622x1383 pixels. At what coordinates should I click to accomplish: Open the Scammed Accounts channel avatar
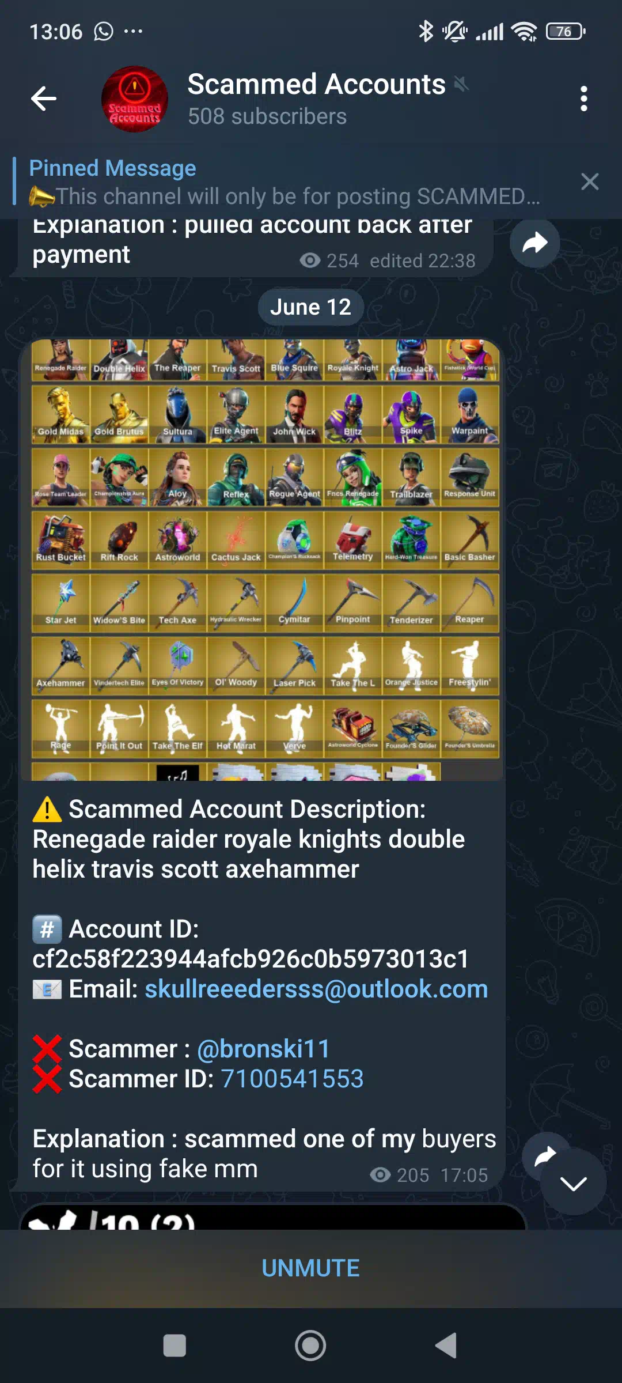[x=135, y=99]
